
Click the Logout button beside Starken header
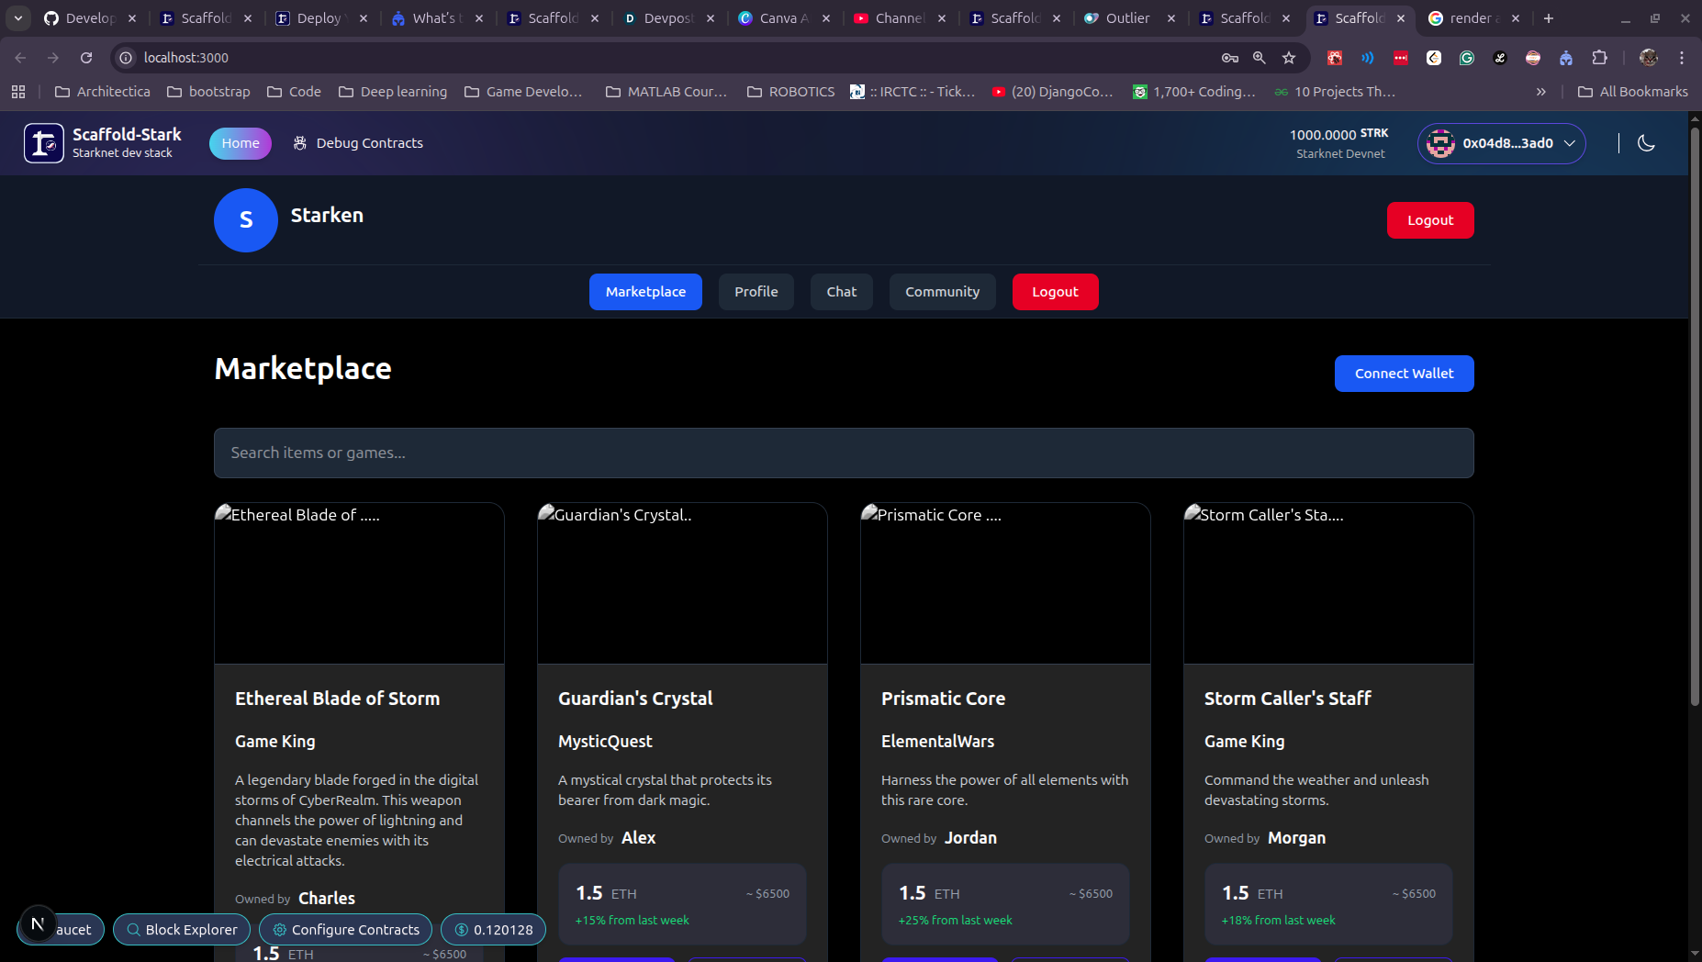tap(1430, 220)
